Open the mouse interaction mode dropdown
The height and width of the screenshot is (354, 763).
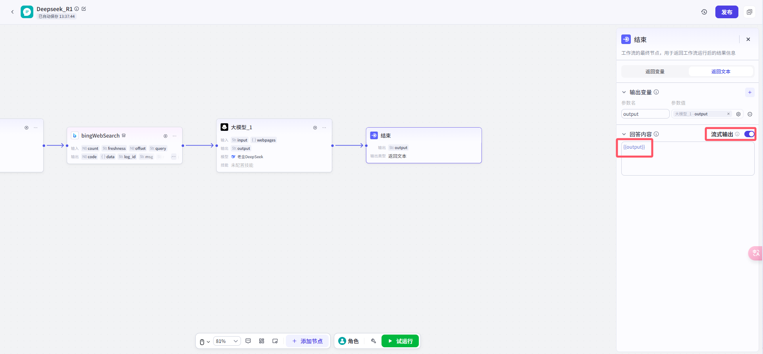tap(205, 342)
